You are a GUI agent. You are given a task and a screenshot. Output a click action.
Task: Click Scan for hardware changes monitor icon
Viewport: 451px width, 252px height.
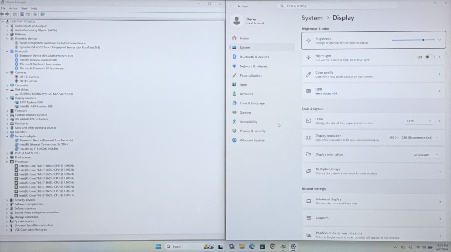(42, 14)
